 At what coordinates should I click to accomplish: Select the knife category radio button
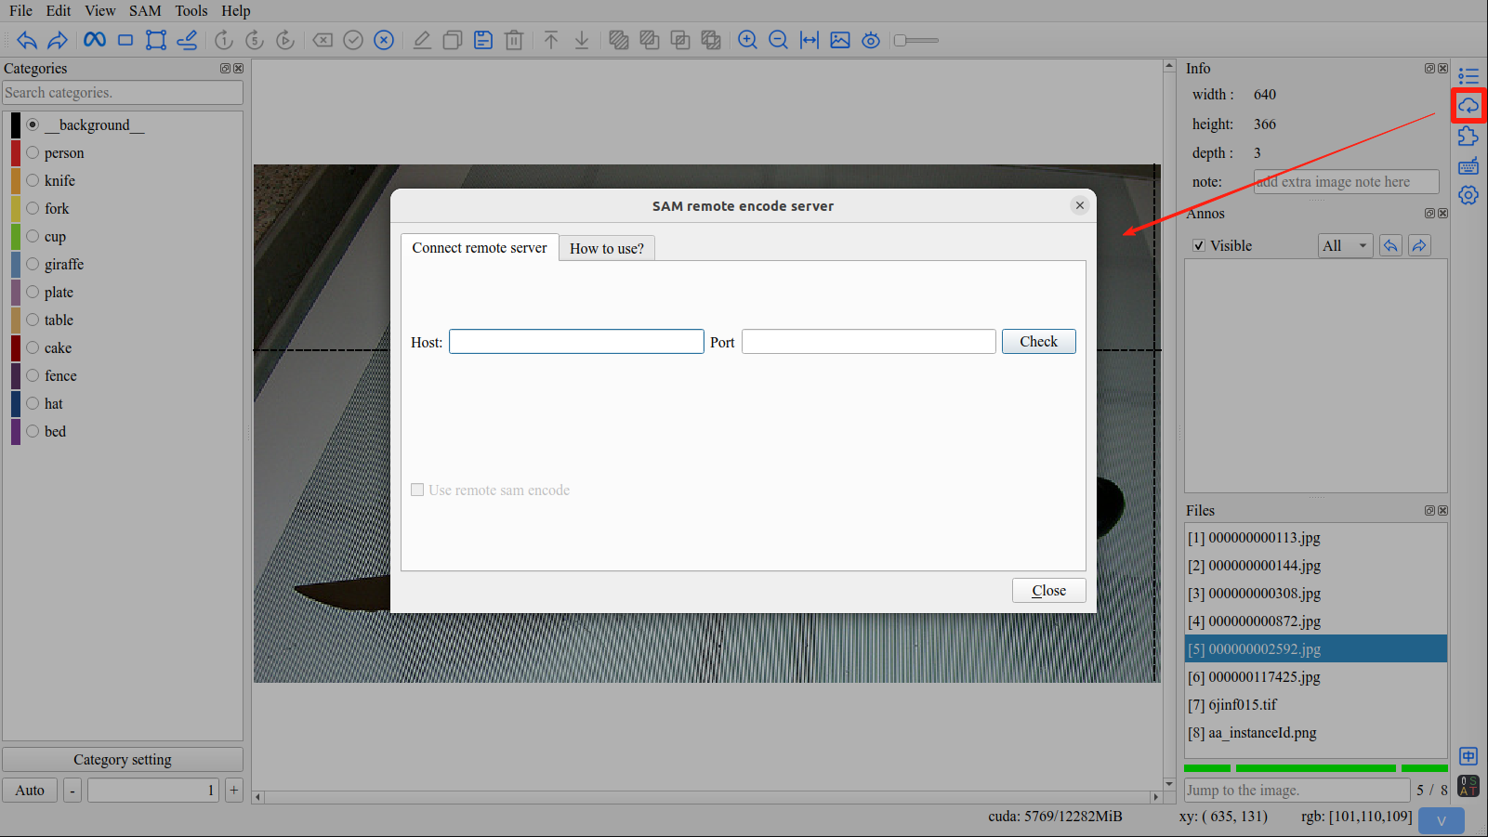click(x=33, y=180)
